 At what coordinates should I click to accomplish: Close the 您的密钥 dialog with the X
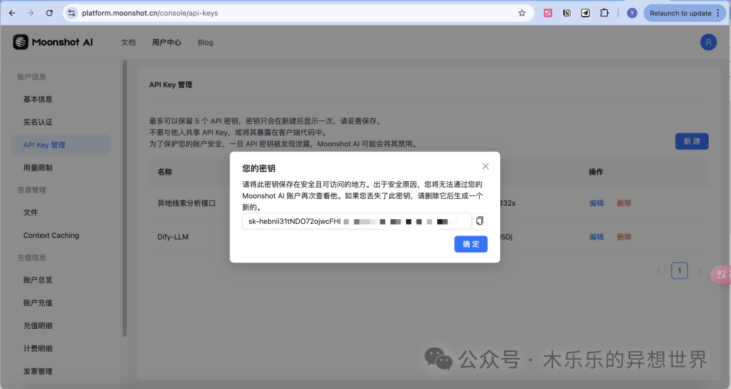[485, 166]
